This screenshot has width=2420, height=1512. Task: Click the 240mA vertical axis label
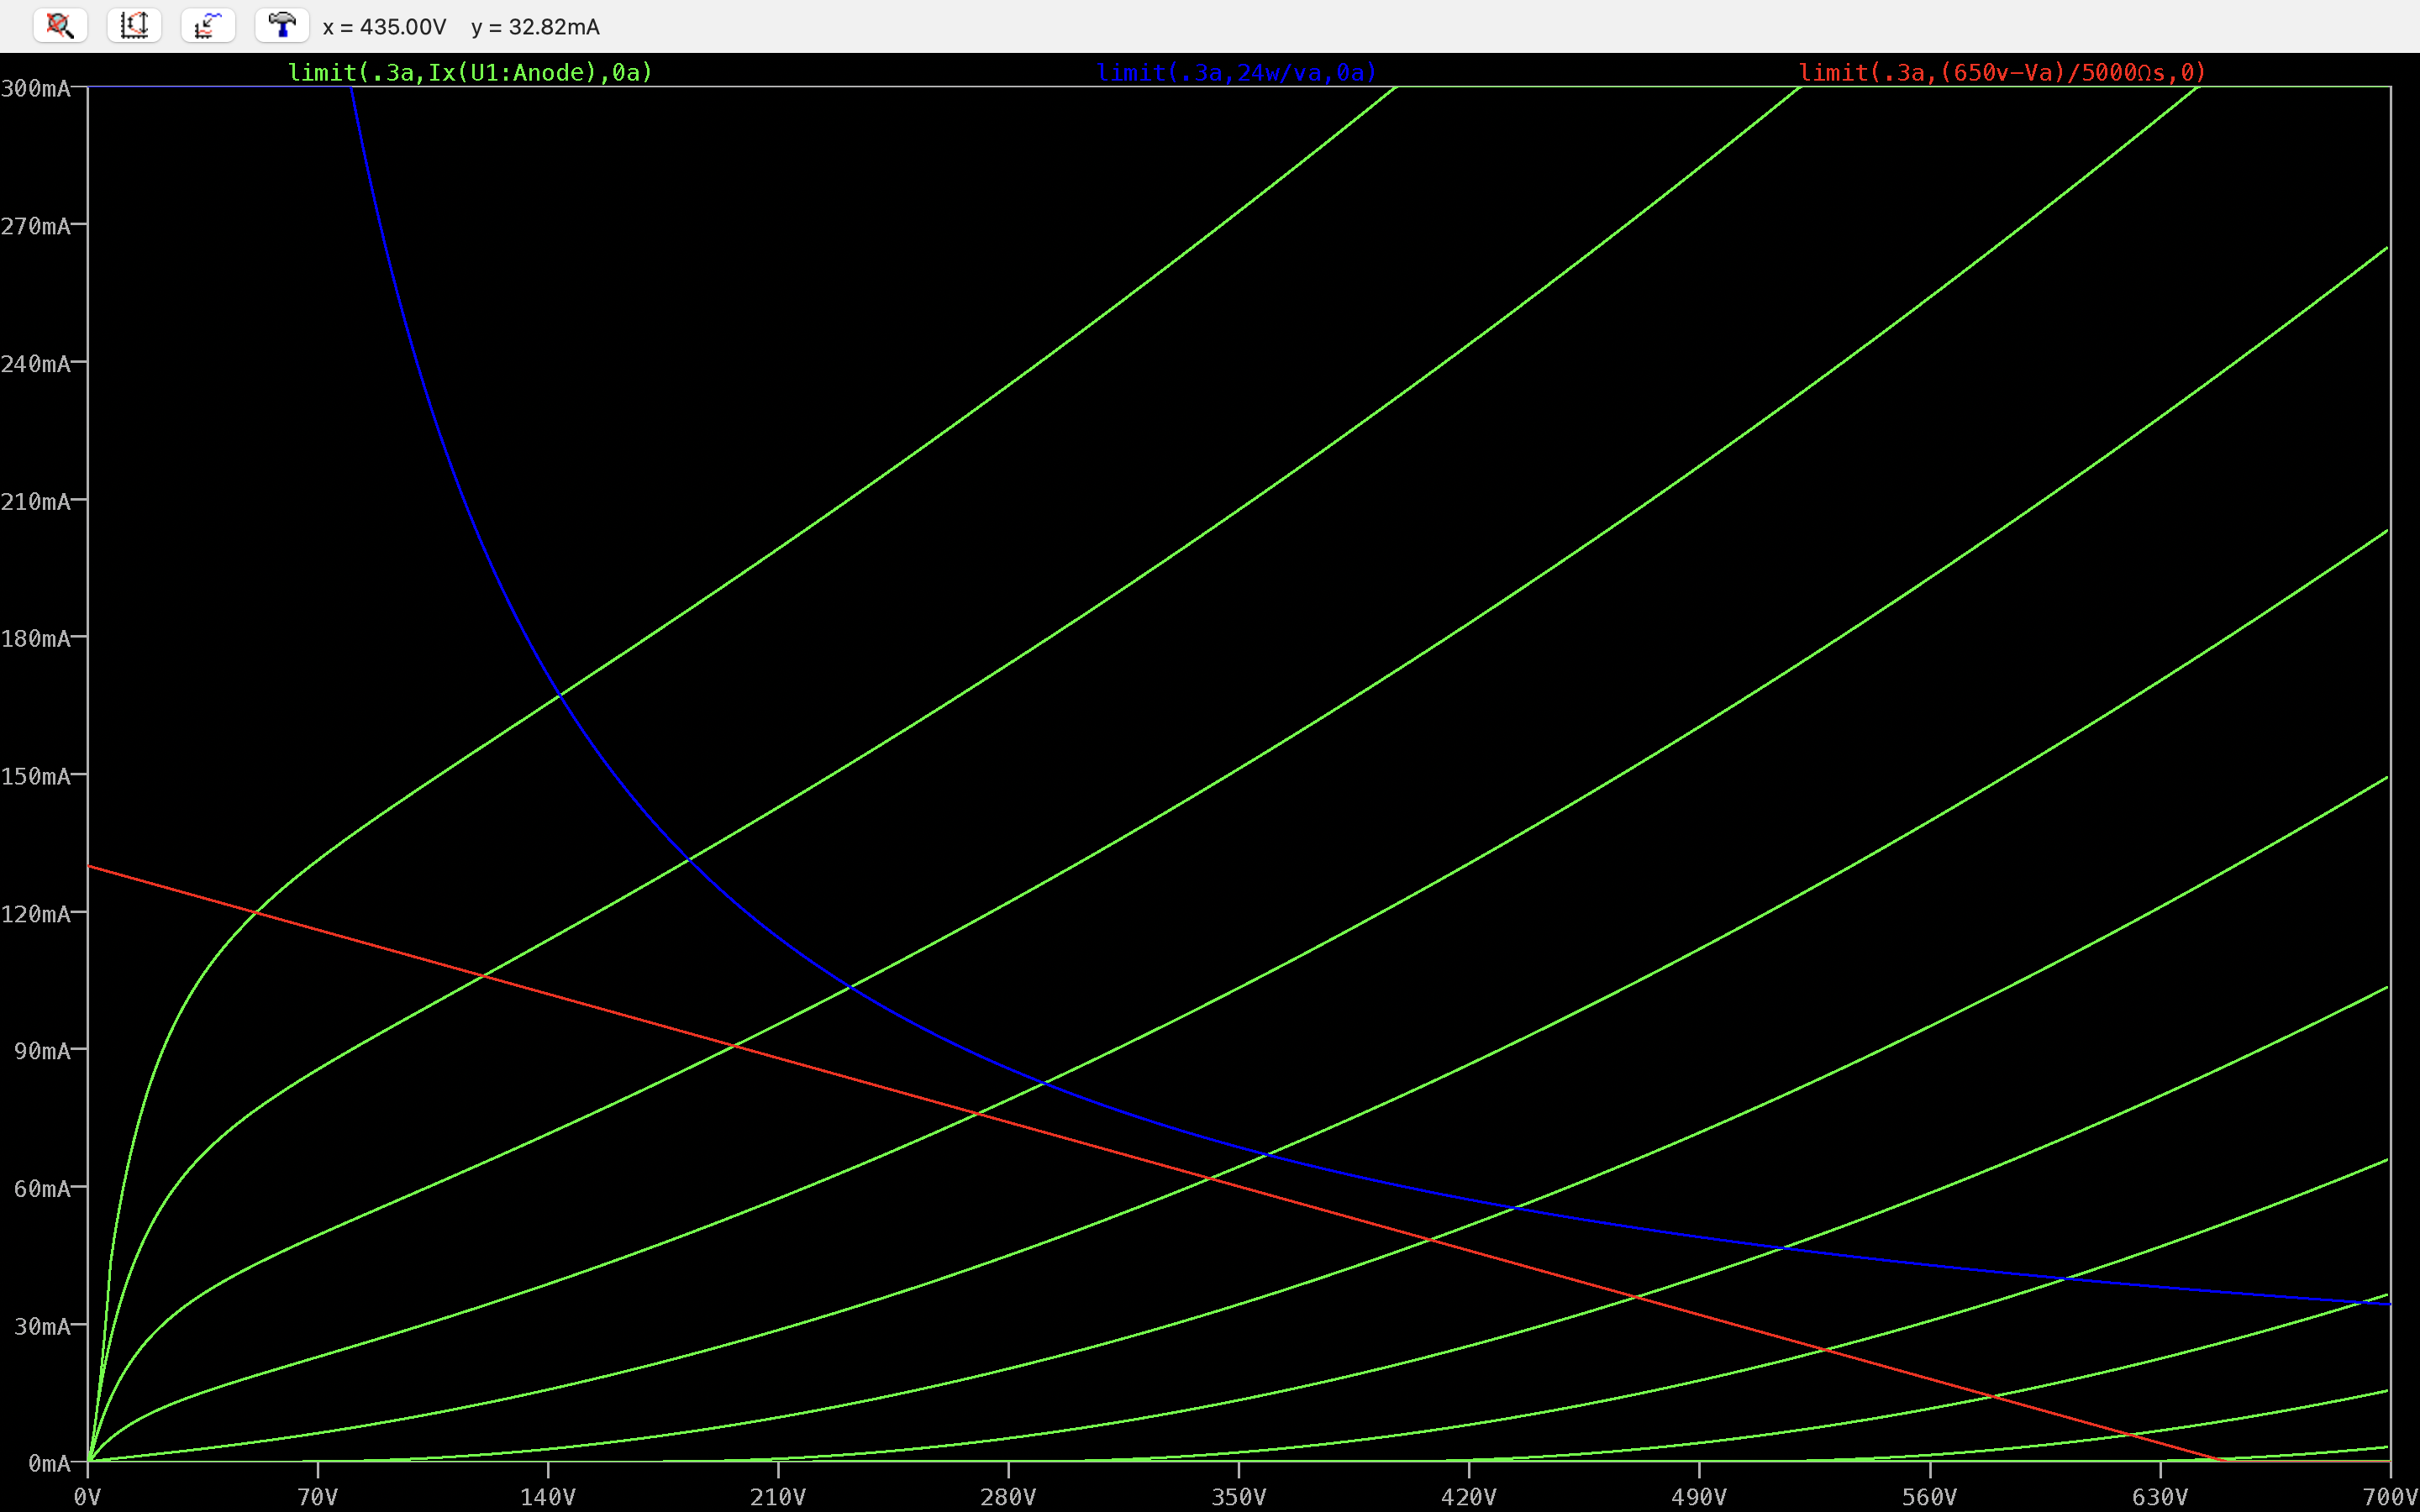(36, 364)
